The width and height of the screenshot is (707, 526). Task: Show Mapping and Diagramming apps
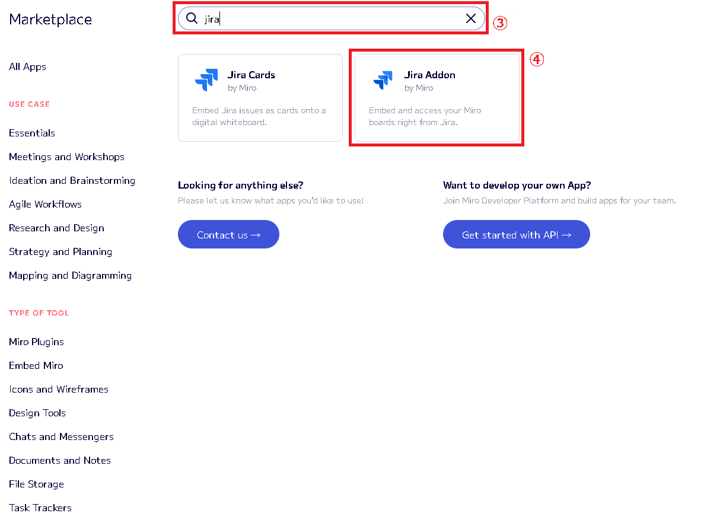click(x=70, y=276)
